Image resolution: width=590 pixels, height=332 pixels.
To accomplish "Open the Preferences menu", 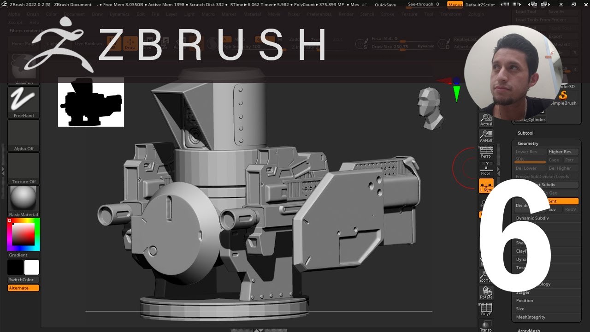I will click(319, 14).
